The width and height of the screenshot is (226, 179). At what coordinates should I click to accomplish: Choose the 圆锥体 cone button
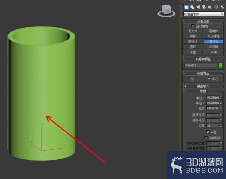point(213,31)
